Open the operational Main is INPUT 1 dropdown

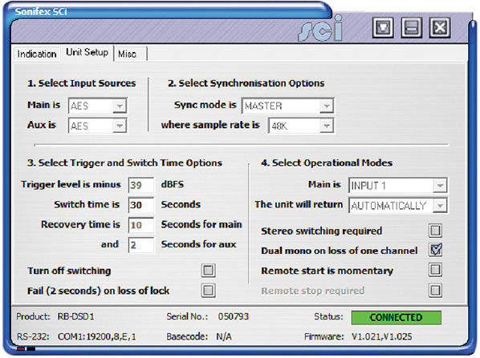pyautogui.click(x=397, y=186)
